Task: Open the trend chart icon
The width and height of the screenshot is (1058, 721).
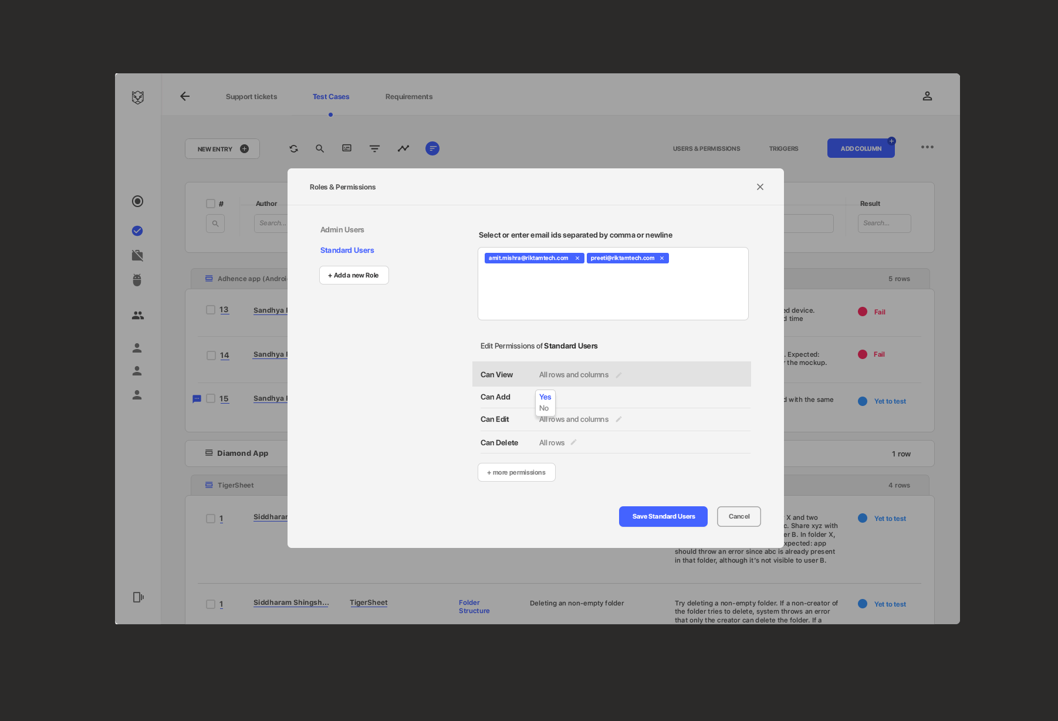Action: (403, 148)
